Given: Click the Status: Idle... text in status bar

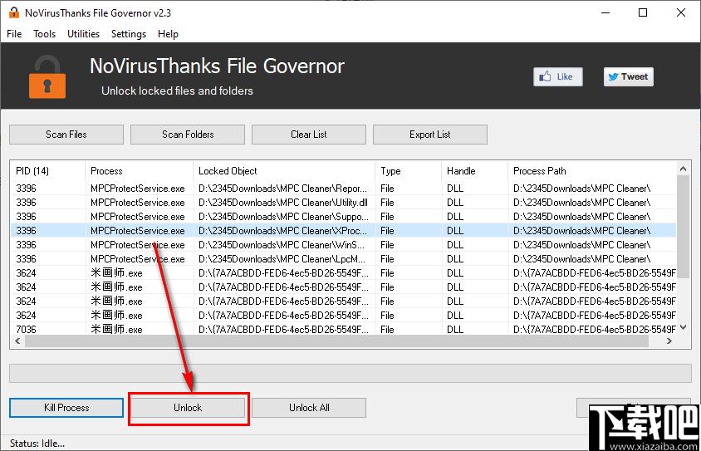Looking at the screenshot, I should coord(37,444).
